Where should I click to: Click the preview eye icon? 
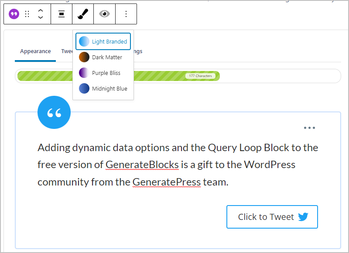[x=104, y=13]
